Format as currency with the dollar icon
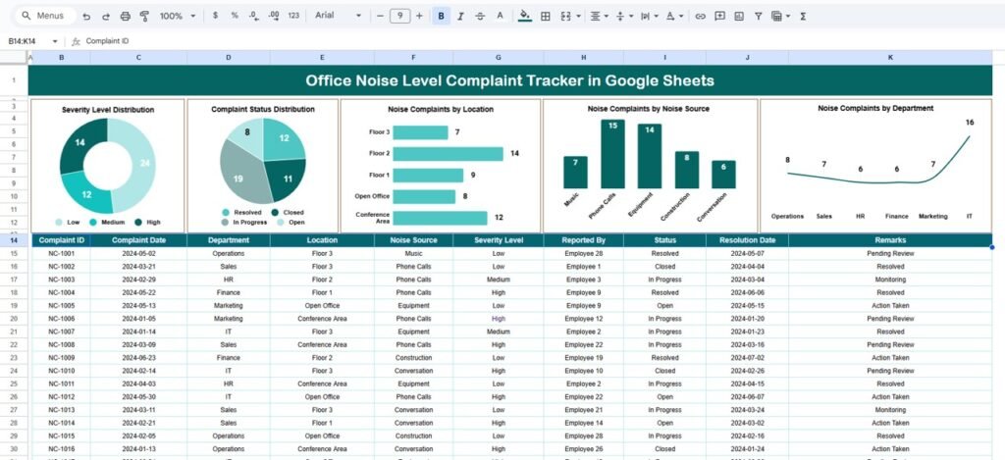The height and width of the screenshot is (460, 1005). point(215,16)
